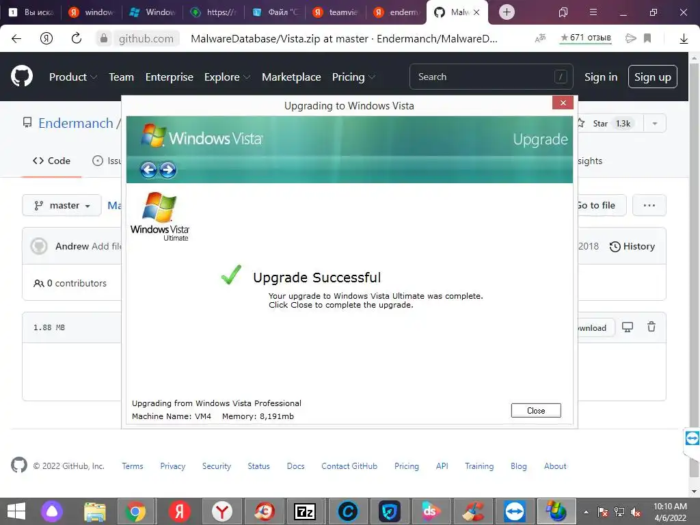This screenshot has height=525, width=700.
Task: Switch to the Code tab
Action: (51, 161)
